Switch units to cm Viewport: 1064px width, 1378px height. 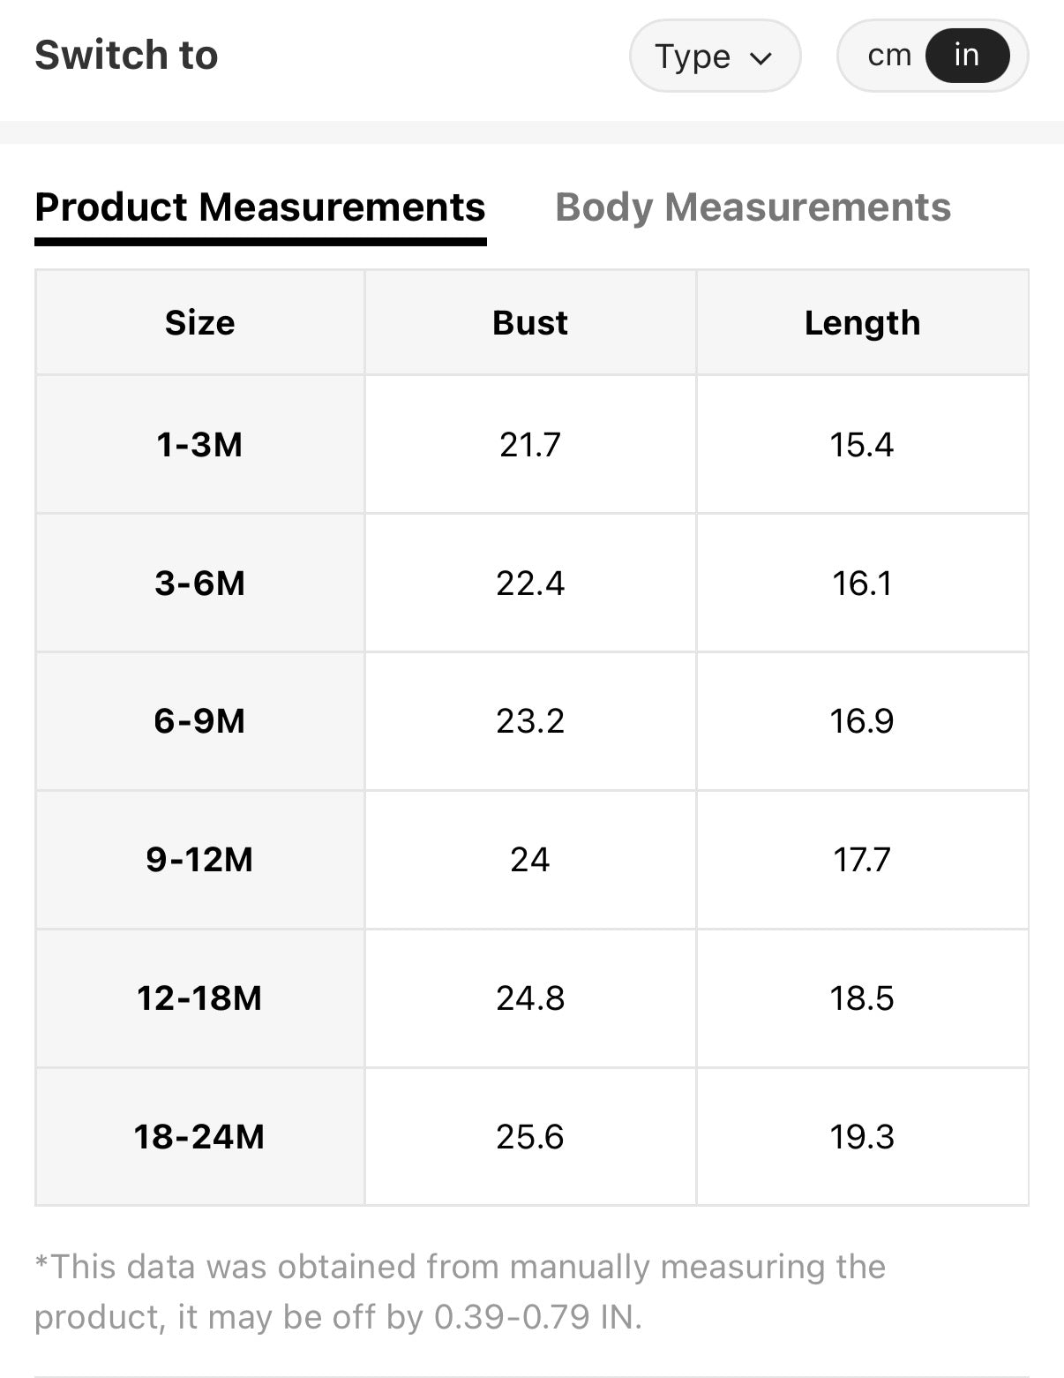(x=888, y=56)
